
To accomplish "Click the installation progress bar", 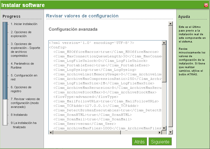I will click(x=5, y=74).
